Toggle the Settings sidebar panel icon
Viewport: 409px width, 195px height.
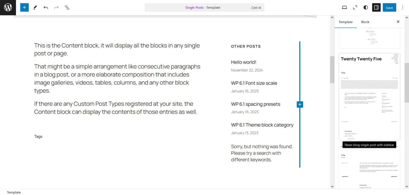[376, 7]
